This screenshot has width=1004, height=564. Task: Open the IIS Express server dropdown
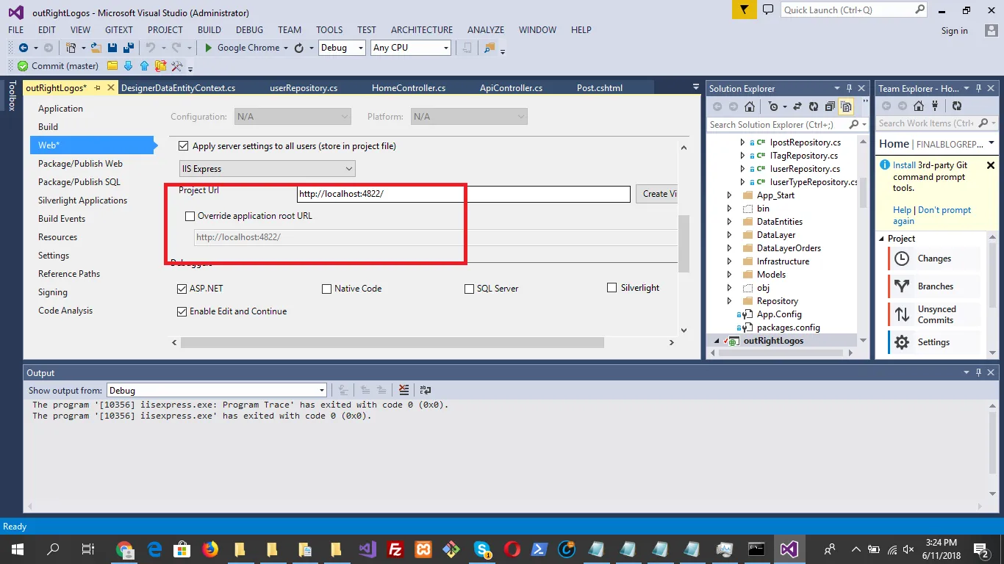click(x=268, y=169)
